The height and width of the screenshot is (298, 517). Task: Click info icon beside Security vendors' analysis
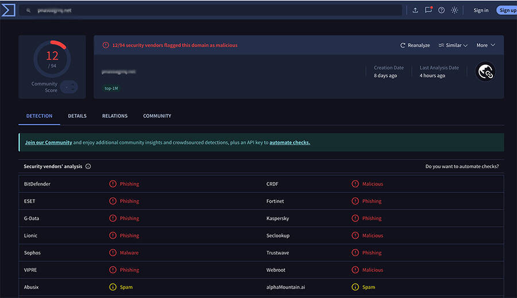coord(88,167)
